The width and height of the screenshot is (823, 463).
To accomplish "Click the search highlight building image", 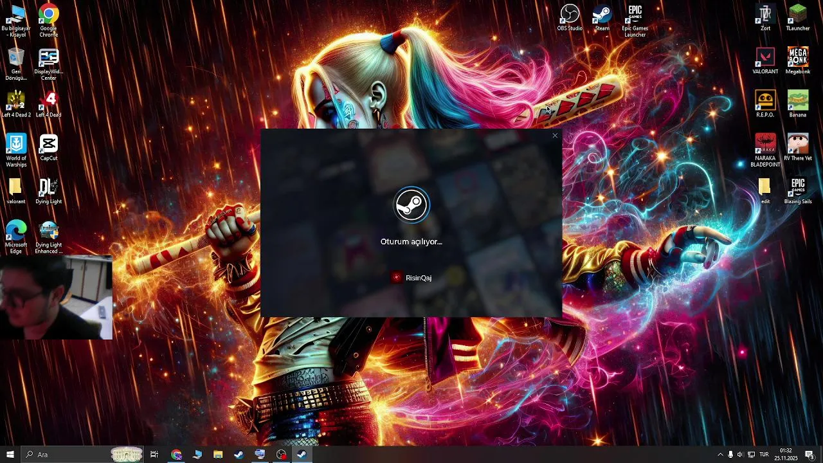I will click(126, 455).
